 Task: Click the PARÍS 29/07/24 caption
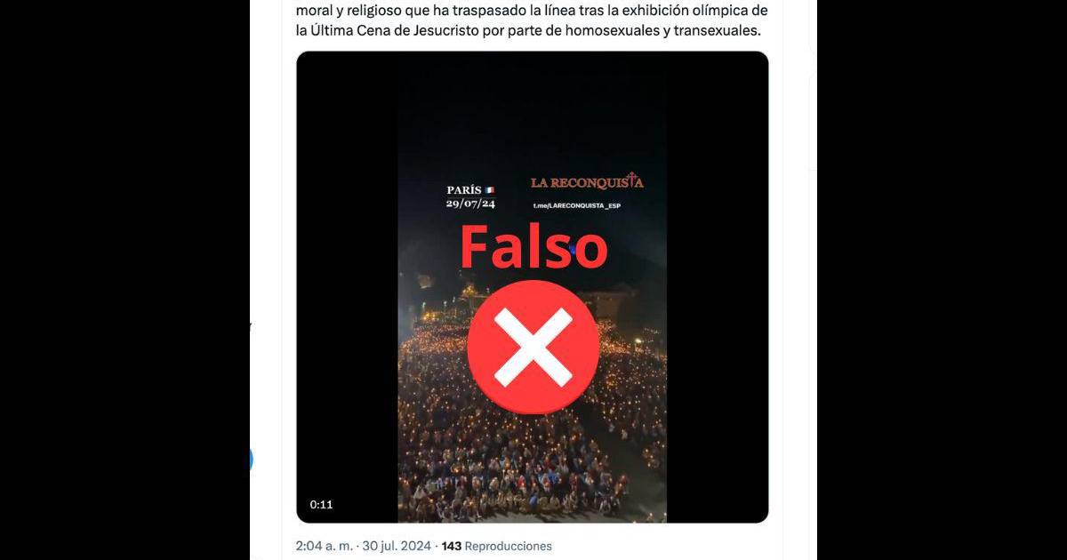[x=470, y=196]
